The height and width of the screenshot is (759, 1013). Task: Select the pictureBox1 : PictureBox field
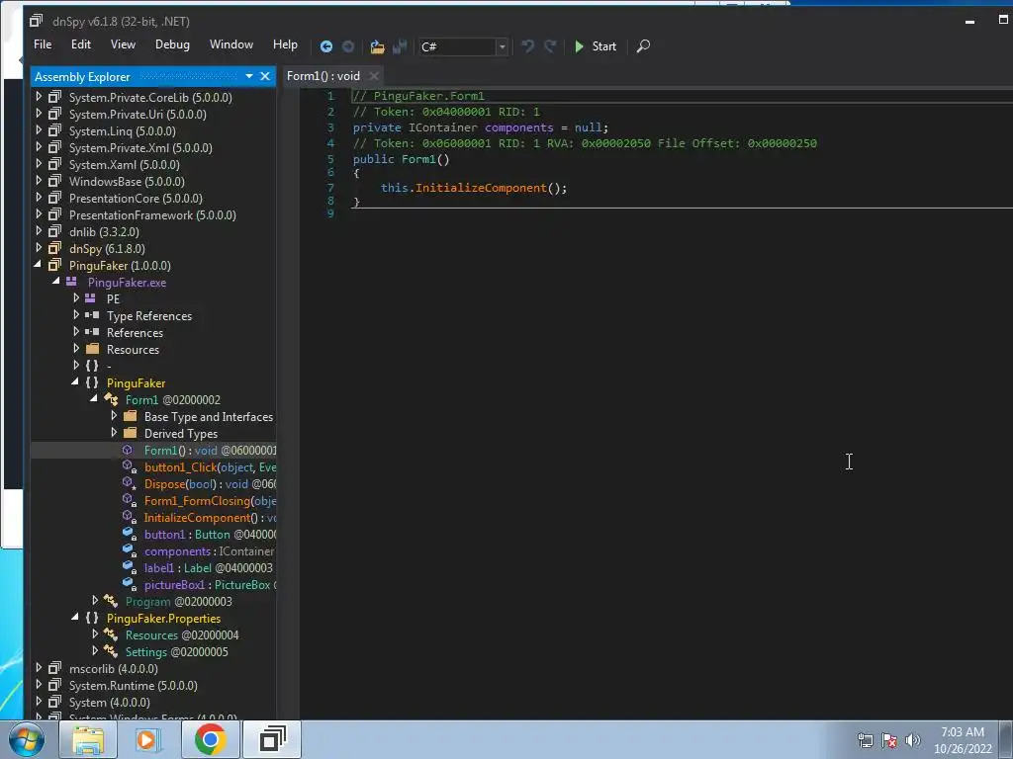point(210,585)
